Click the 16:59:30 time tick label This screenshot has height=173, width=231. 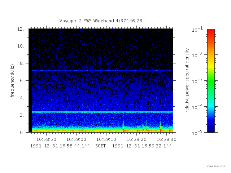coord(166,139)
